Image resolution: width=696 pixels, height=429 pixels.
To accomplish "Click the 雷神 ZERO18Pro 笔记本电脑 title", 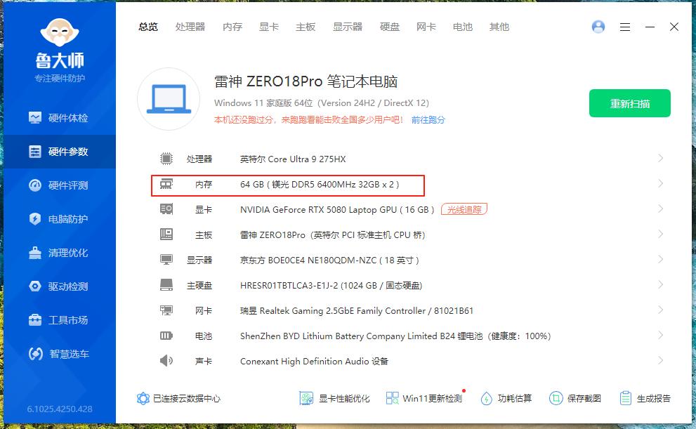I will click(306, 81).
